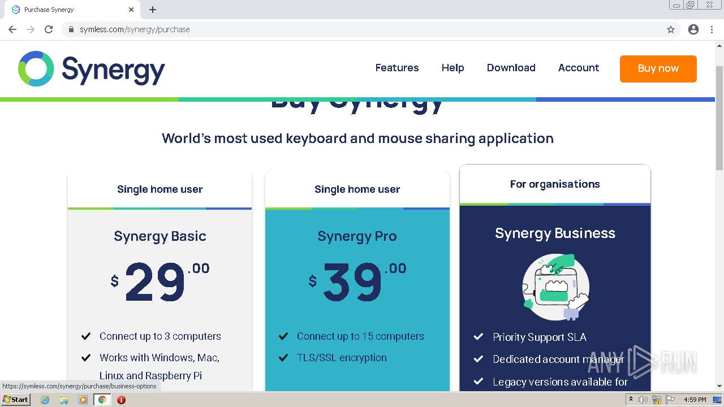
Task: Go back with the browser back arrow
Action: [x=12, y=29]
